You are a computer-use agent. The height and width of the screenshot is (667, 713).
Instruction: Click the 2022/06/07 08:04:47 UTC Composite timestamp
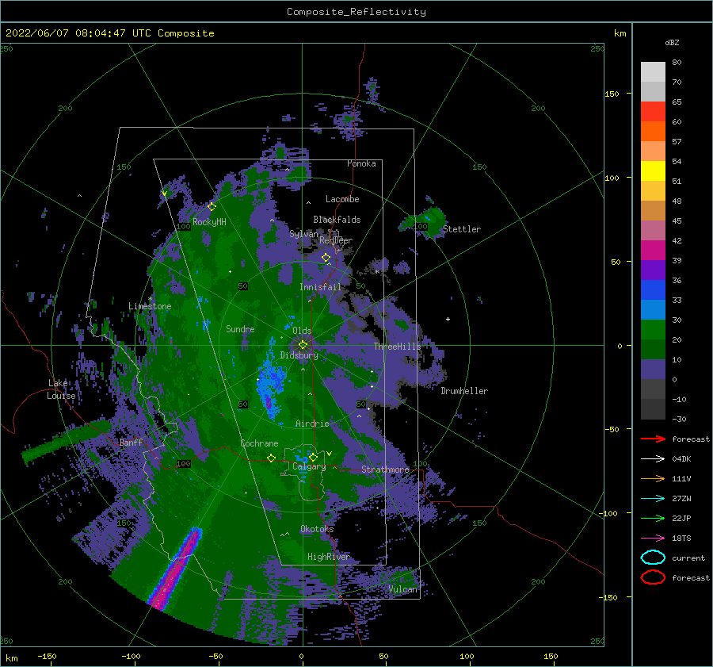109,33
